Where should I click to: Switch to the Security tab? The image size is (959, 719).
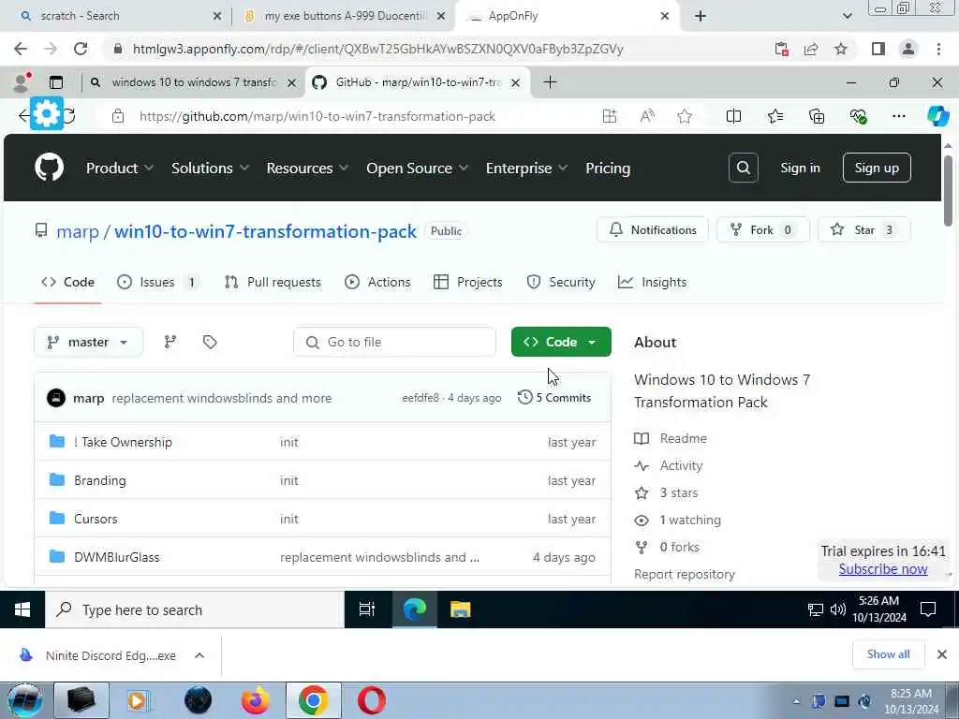(561, 282)
